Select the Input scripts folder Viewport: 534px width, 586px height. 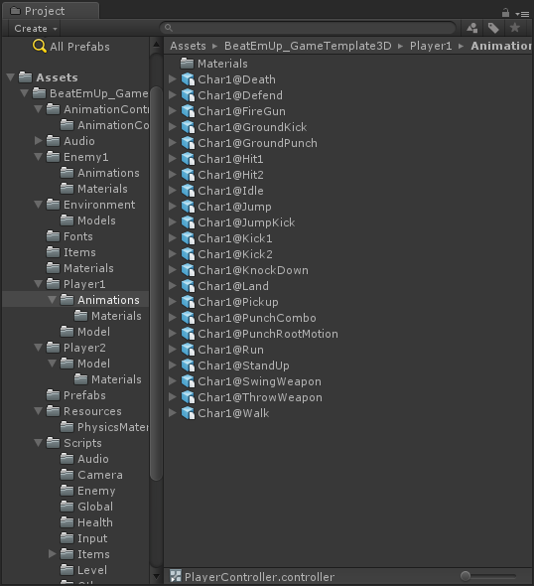click(x=92, y=538)
